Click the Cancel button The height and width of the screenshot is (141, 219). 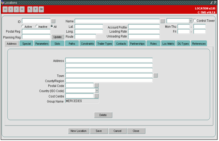click(x=117, y=131)
